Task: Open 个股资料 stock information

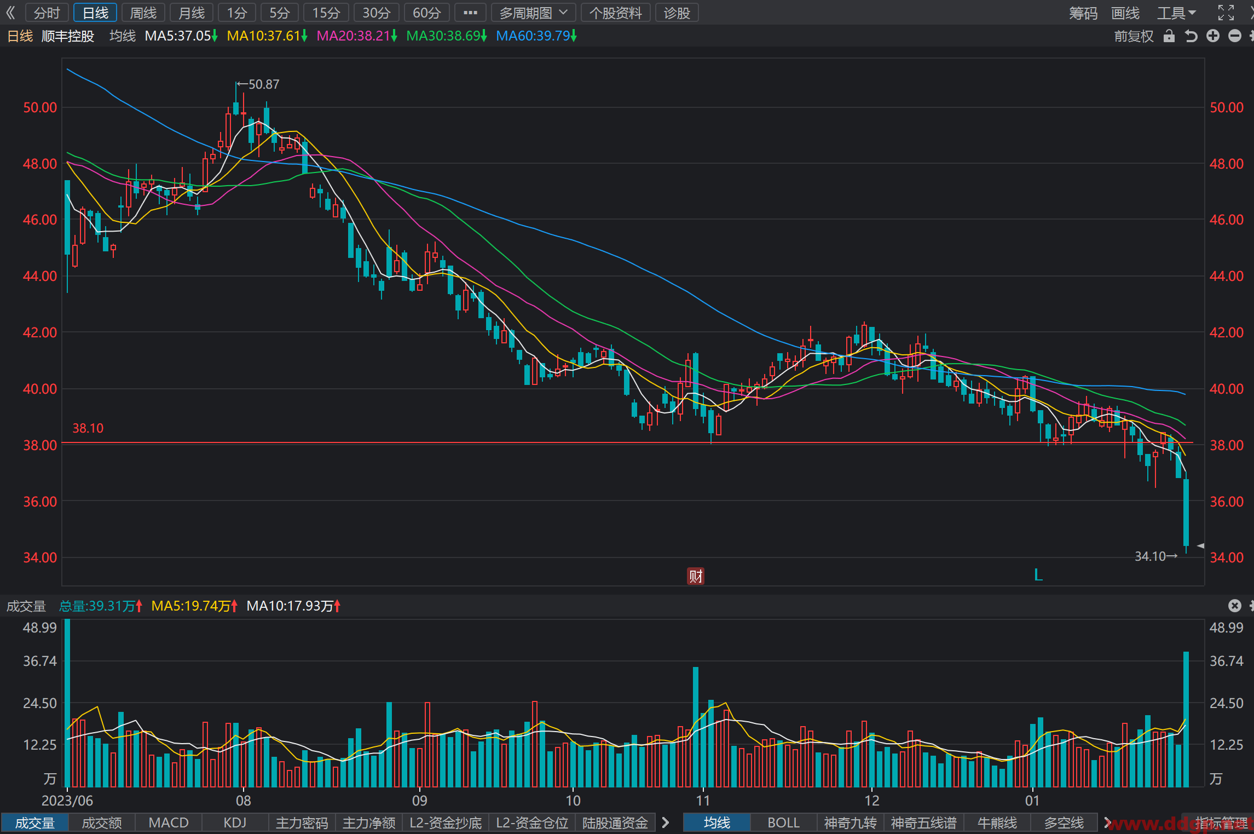Action: [x=615, y=13]
